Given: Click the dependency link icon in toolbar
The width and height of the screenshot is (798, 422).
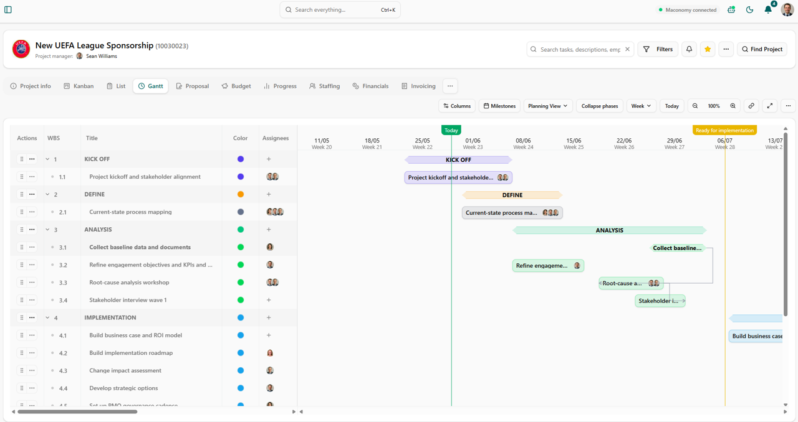Looking at the screenshot, I should pyautogui.click(x=751, y=106).
